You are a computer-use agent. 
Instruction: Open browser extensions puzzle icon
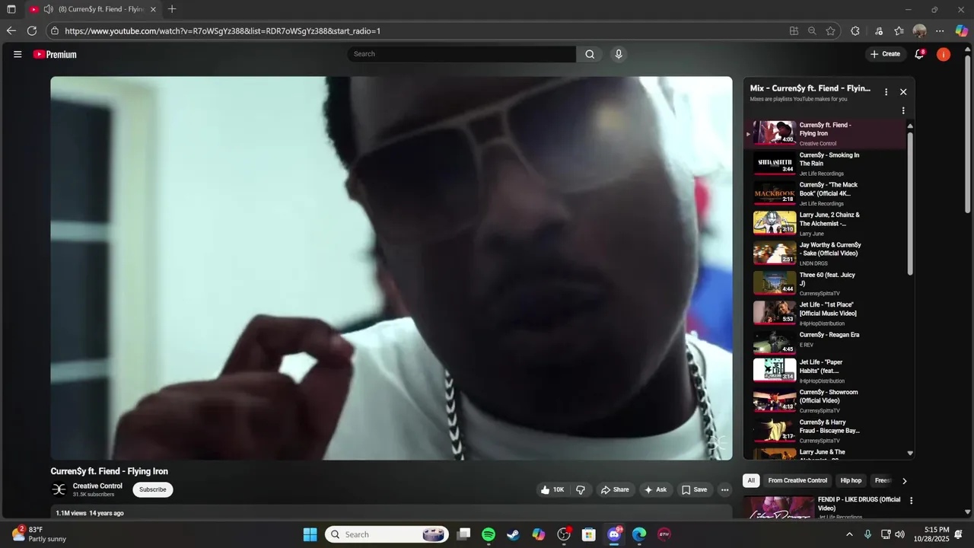pos(855,31)
